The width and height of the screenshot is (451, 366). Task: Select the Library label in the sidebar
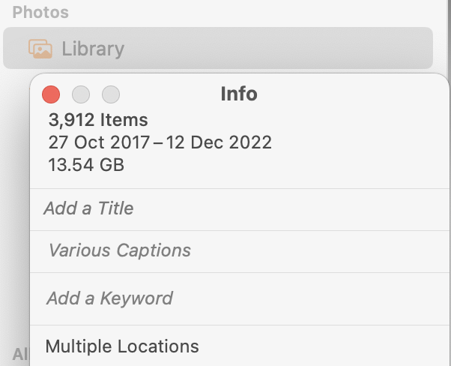(93, 49)
